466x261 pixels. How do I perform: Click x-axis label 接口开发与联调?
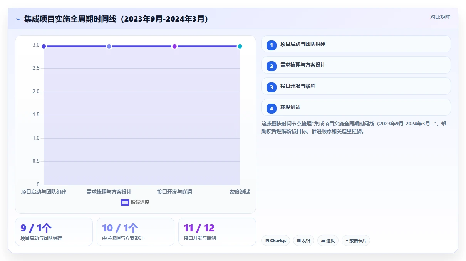174,192
